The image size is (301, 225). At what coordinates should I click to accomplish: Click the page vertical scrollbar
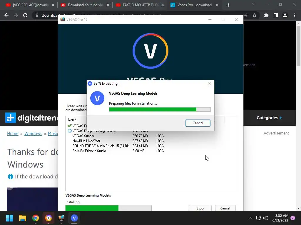click(x=298, y=46)
